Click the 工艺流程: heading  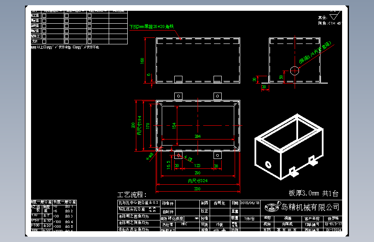point(132,195)
